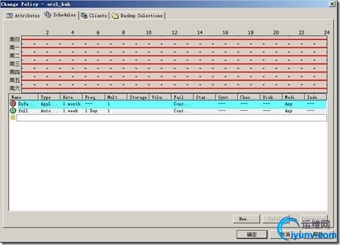The height and width of the screenshot is (245, 340).
Task: Click the 取消 (Cancel) button
Action: click(x=285, y=235)
